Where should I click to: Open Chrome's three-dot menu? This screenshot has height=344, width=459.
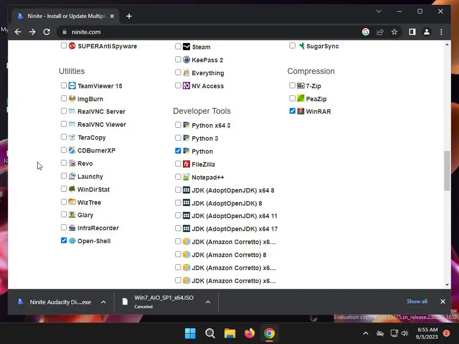click(x=441, y=32)
